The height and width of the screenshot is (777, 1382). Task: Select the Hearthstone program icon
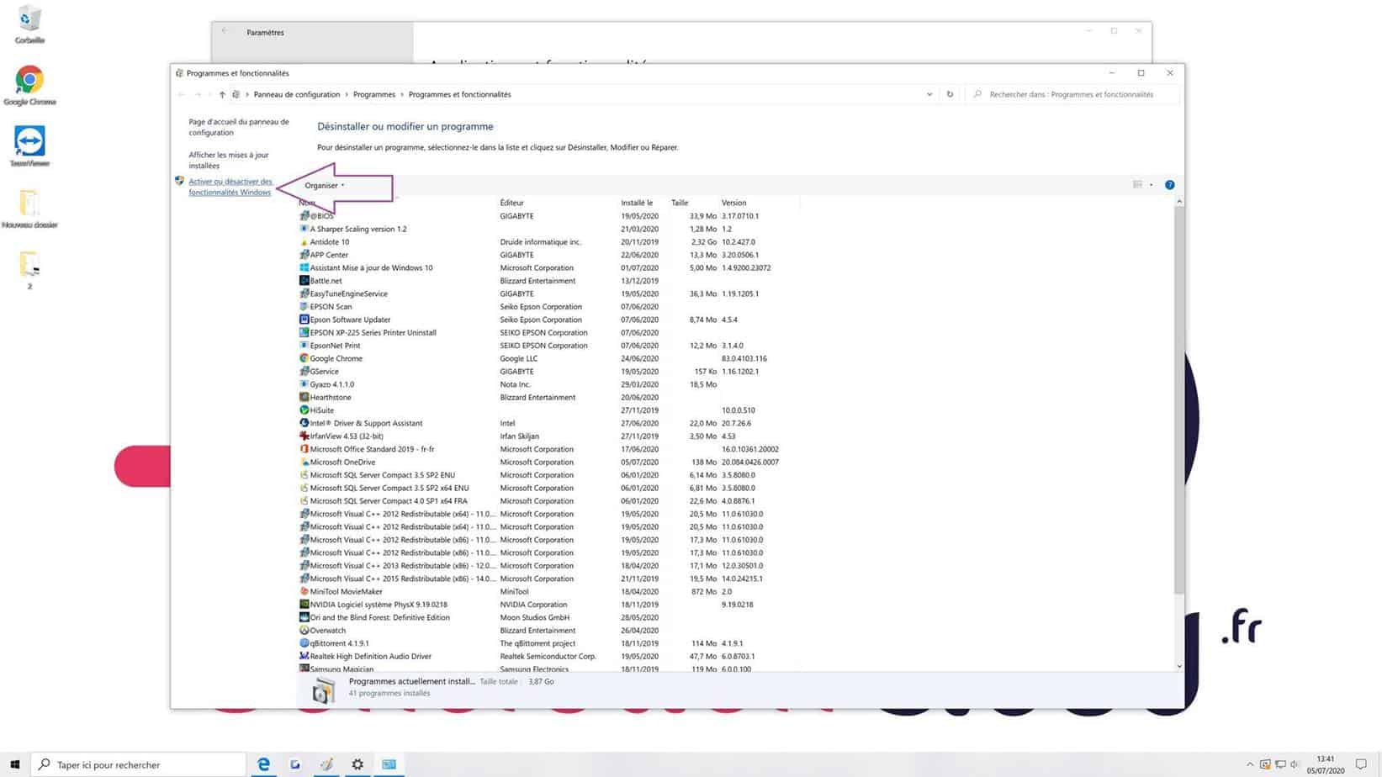tap(304, 397)
